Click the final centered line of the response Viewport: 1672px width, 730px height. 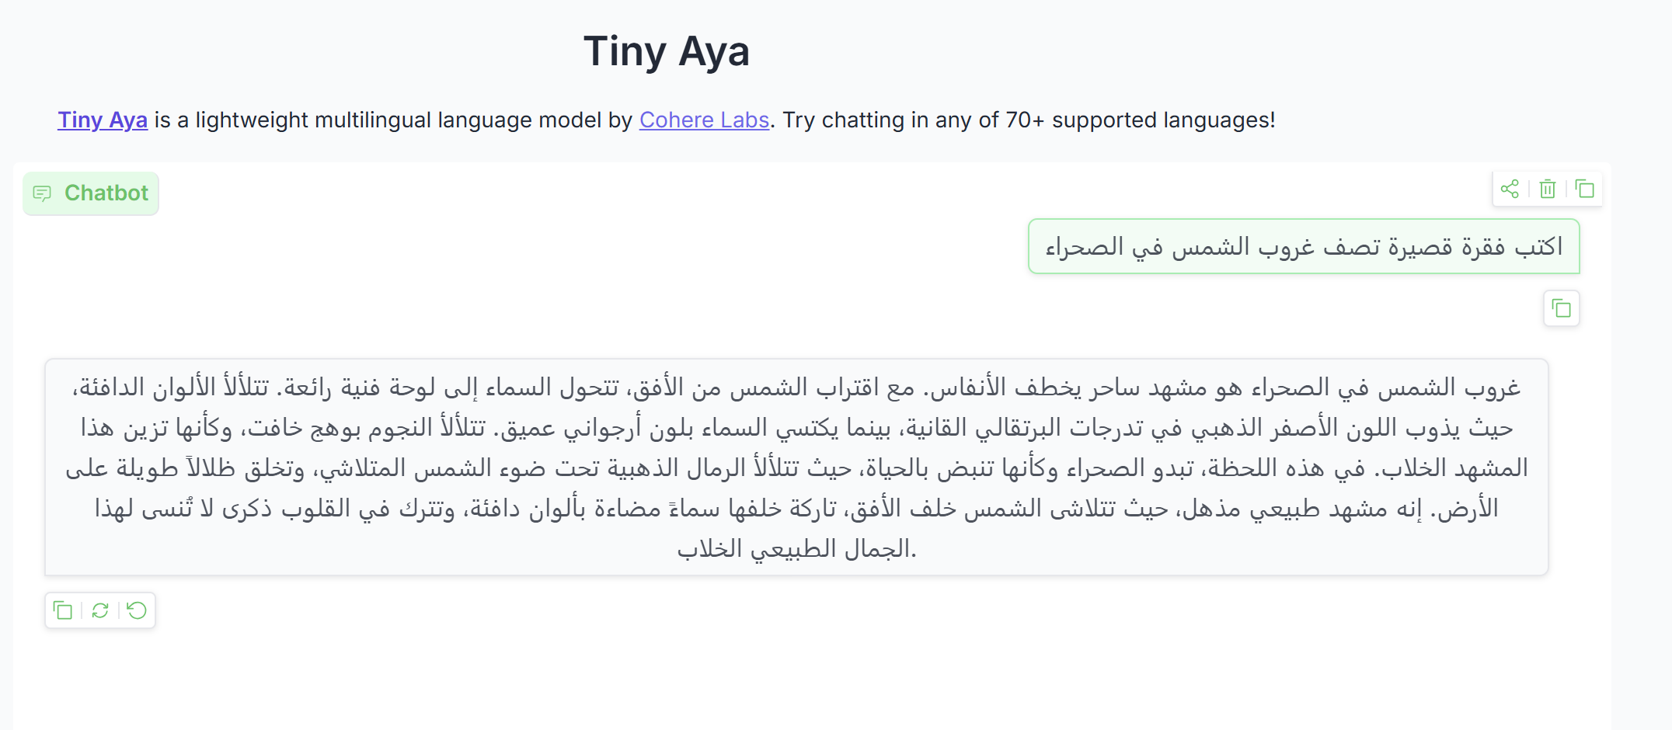click(x=796, y=549)
